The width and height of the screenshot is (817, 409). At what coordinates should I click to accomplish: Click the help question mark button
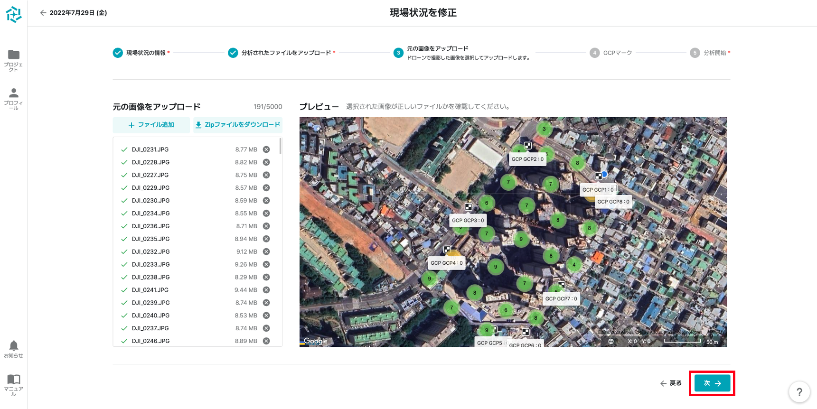pos(799,392)
